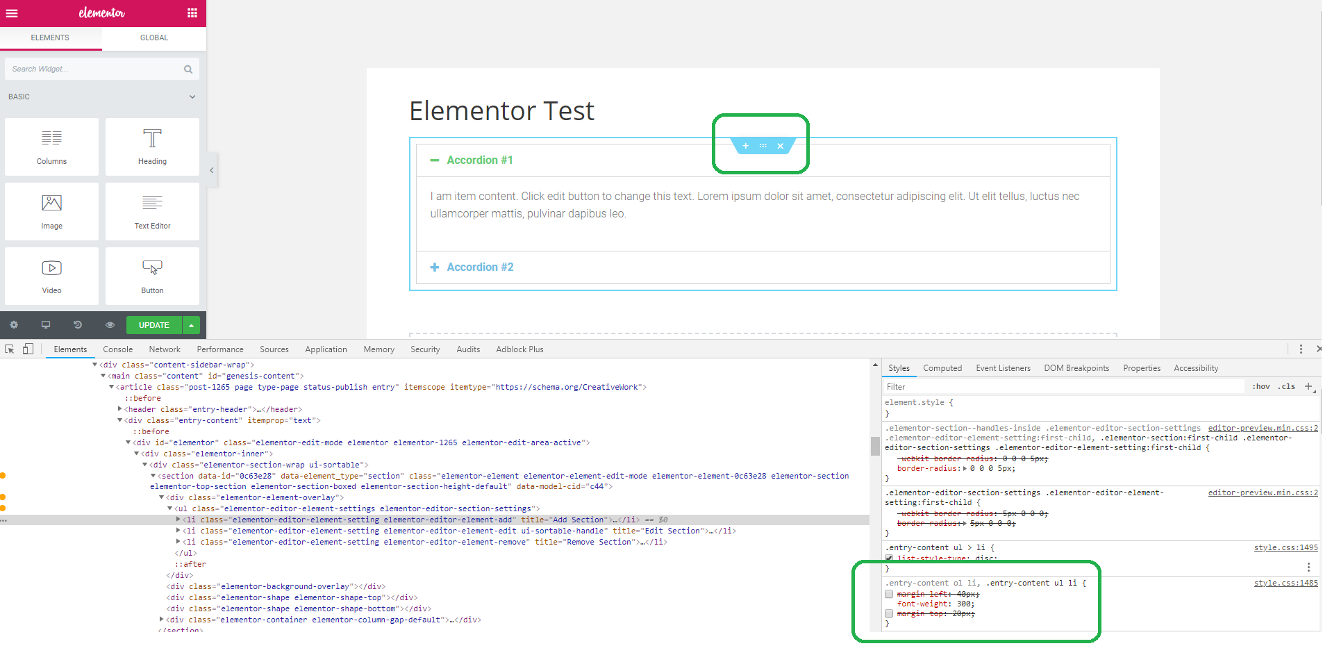Open the Elementor hamburger menu
The width and height of the screenshot is (1323, 646).
(x=12, y=13)
